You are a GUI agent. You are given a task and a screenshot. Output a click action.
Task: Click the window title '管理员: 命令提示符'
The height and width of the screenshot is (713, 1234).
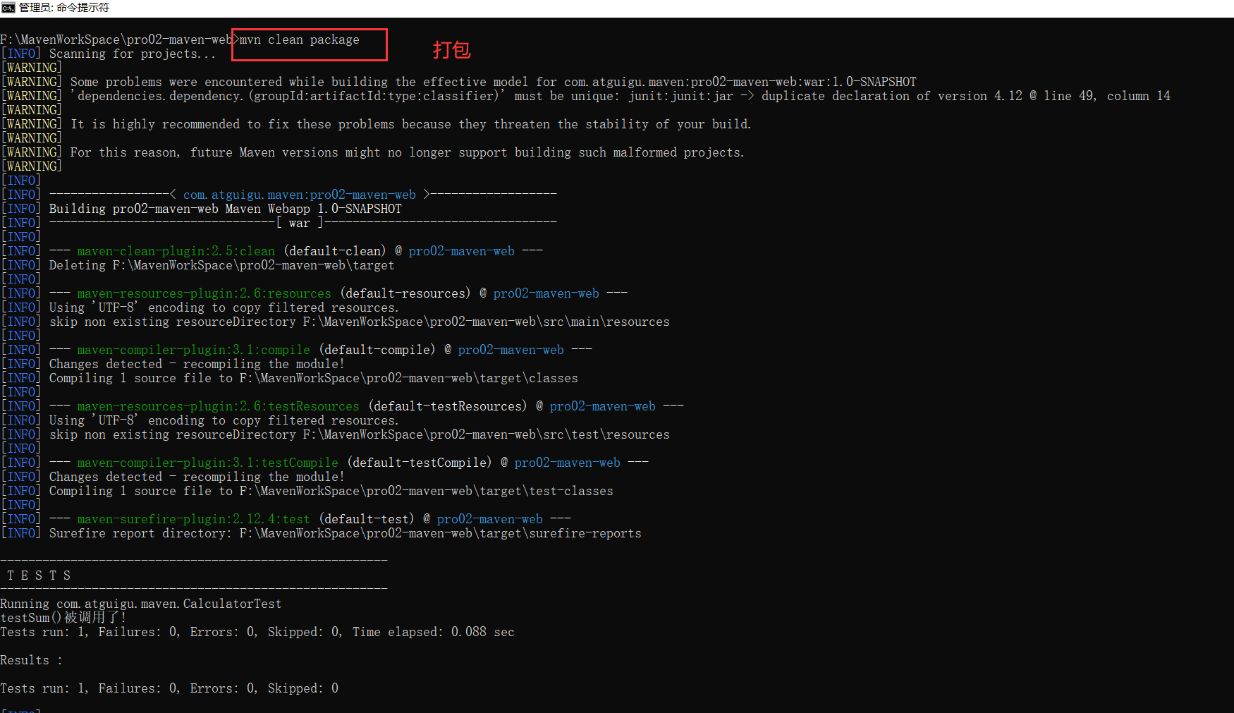(x=64, y=8)
